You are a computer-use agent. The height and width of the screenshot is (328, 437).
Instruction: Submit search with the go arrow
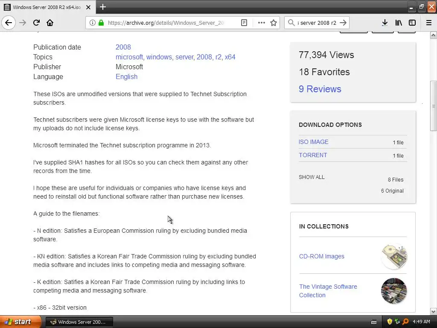point(344,23)
